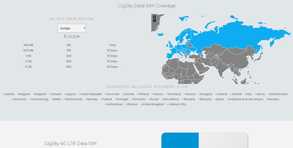The image size is (293, 148).
Task: Click Latvia in the country list
Action: [x=260, y=94]
